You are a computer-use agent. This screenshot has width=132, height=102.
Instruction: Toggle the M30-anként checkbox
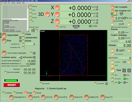(x=34, y=57)
